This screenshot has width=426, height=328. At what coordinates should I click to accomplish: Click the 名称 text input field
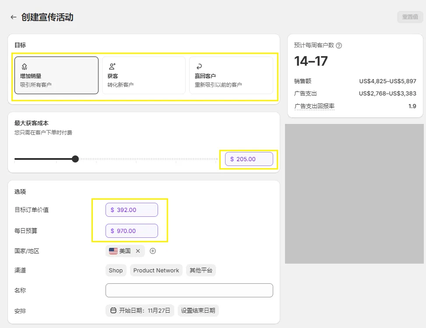click(189, 290)
